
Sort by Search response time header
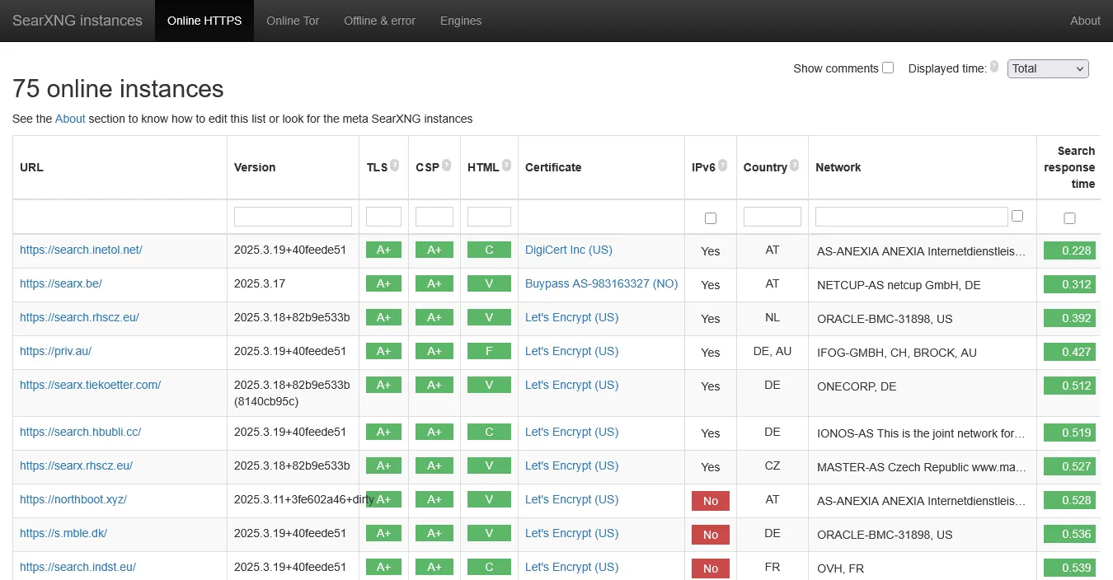coord(1069,167)
